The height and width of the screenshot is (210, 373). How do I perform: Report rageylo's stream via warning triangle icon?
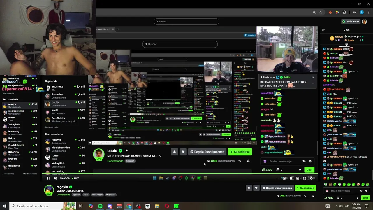coord(312,196)
